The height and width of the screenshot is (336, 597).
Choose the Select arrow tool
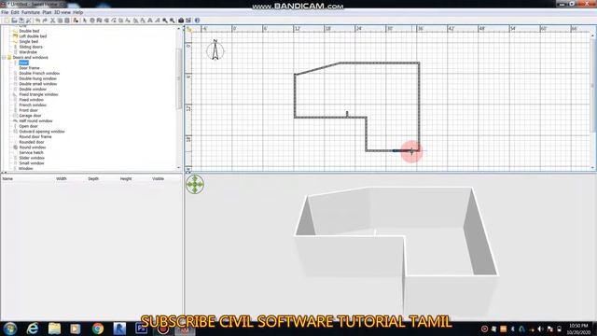pos(85,21)
